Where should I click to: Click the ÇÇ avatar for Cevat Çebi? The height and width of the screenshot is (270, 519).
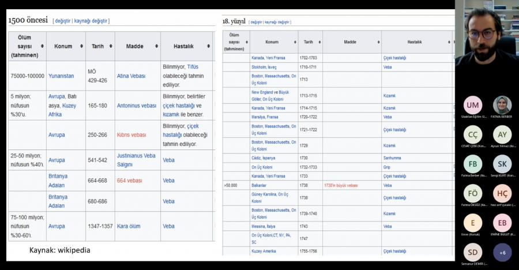pyautogui.click(x=473, y=134)
